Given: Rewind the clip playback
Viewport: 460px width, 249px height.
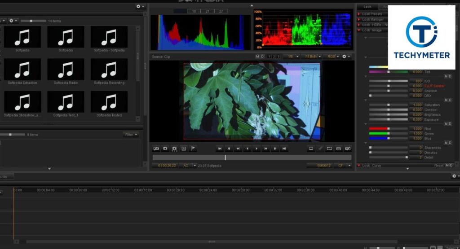Looking at the screenshot, I should [x=238, y=149].
